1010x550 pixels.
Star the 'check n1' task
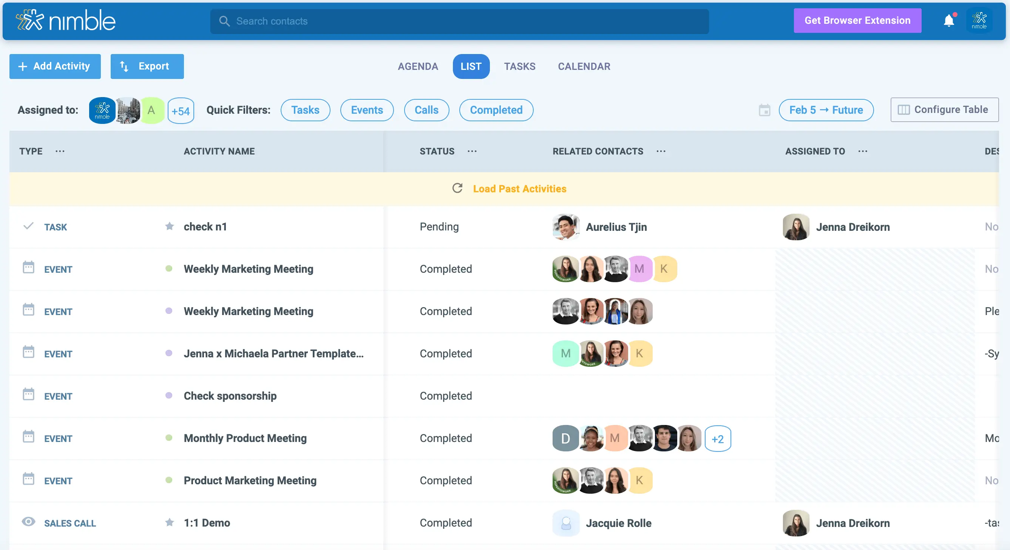[170, 227]
